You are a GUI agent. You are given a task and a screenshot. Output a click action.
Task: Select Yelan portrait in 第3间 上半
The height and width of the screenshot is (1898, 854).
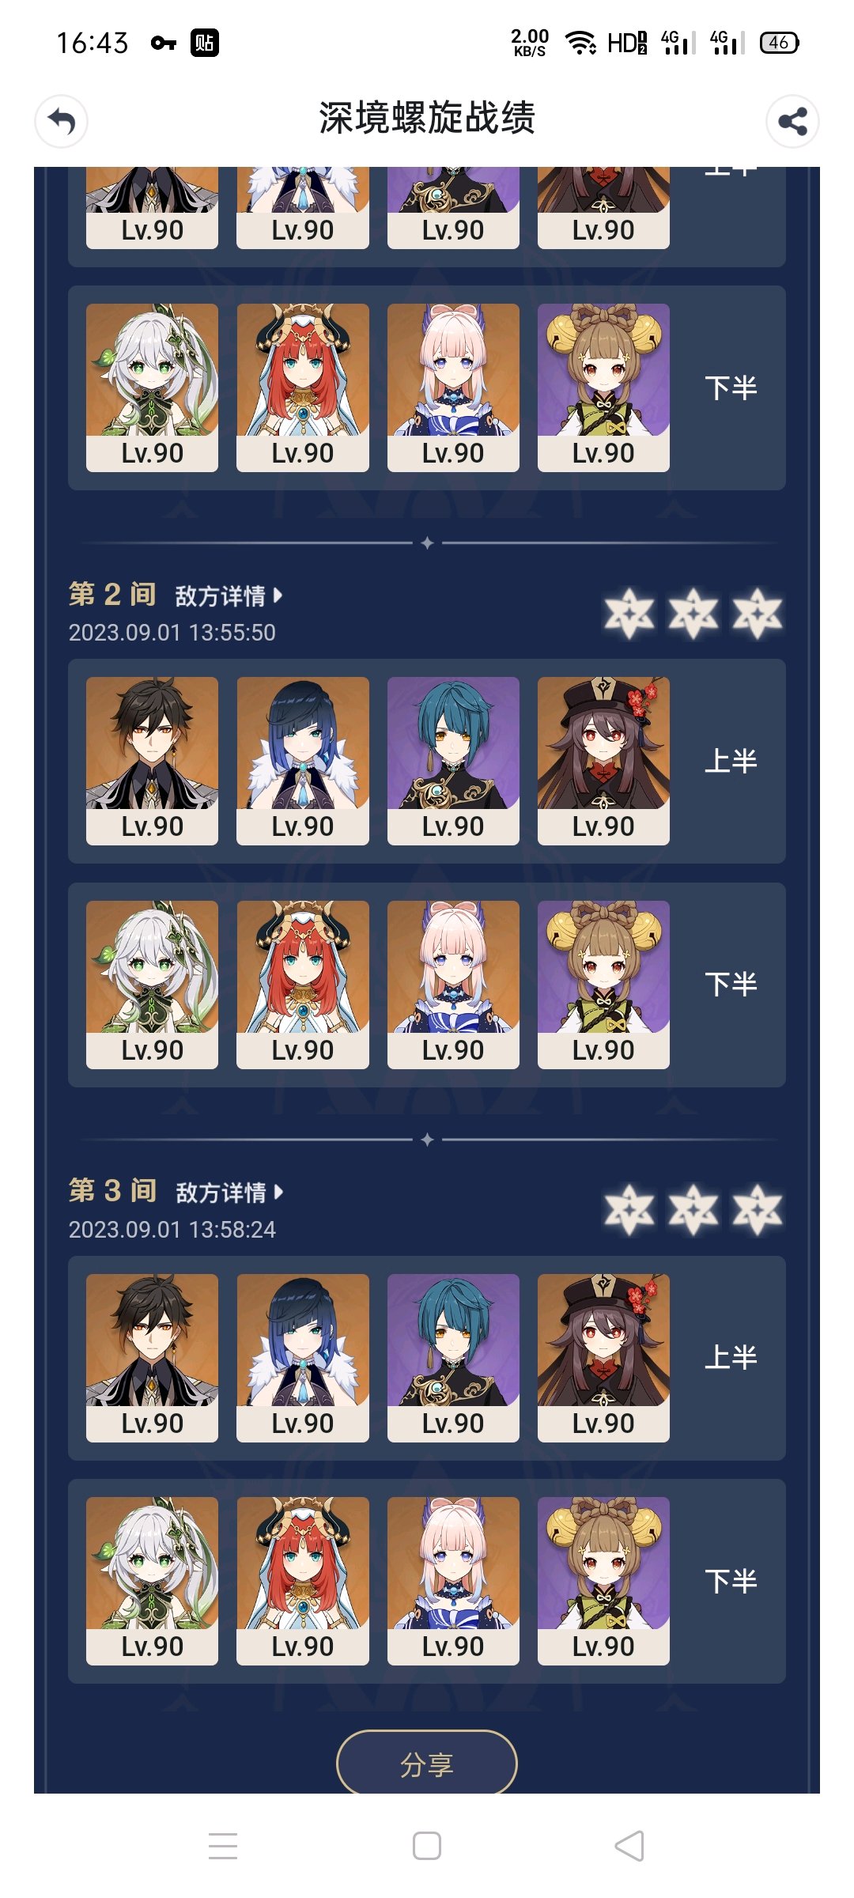pyautogui.click(x=303, y=1358)
